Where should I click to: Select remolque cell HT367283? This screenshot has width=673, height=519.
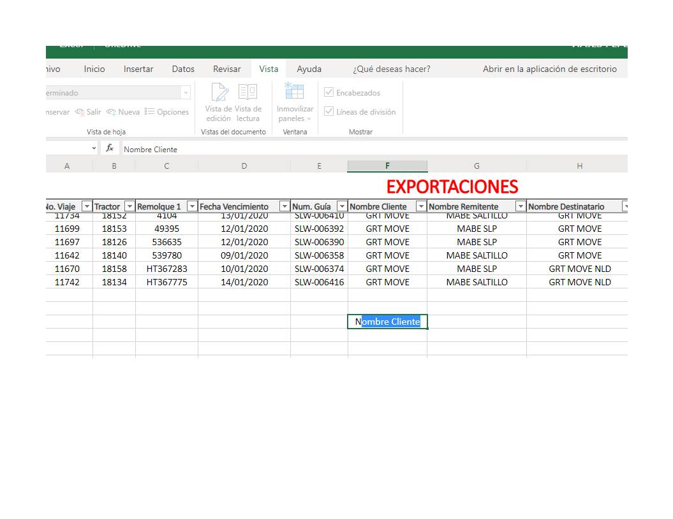pos(166,269)
